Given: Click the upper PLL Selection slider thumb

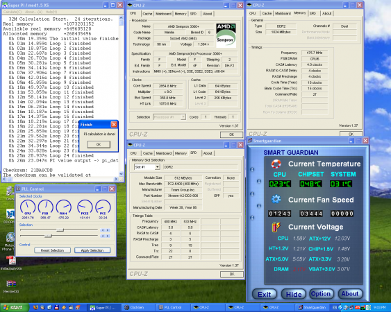Looking at the screenshot, I should [60, 229].
